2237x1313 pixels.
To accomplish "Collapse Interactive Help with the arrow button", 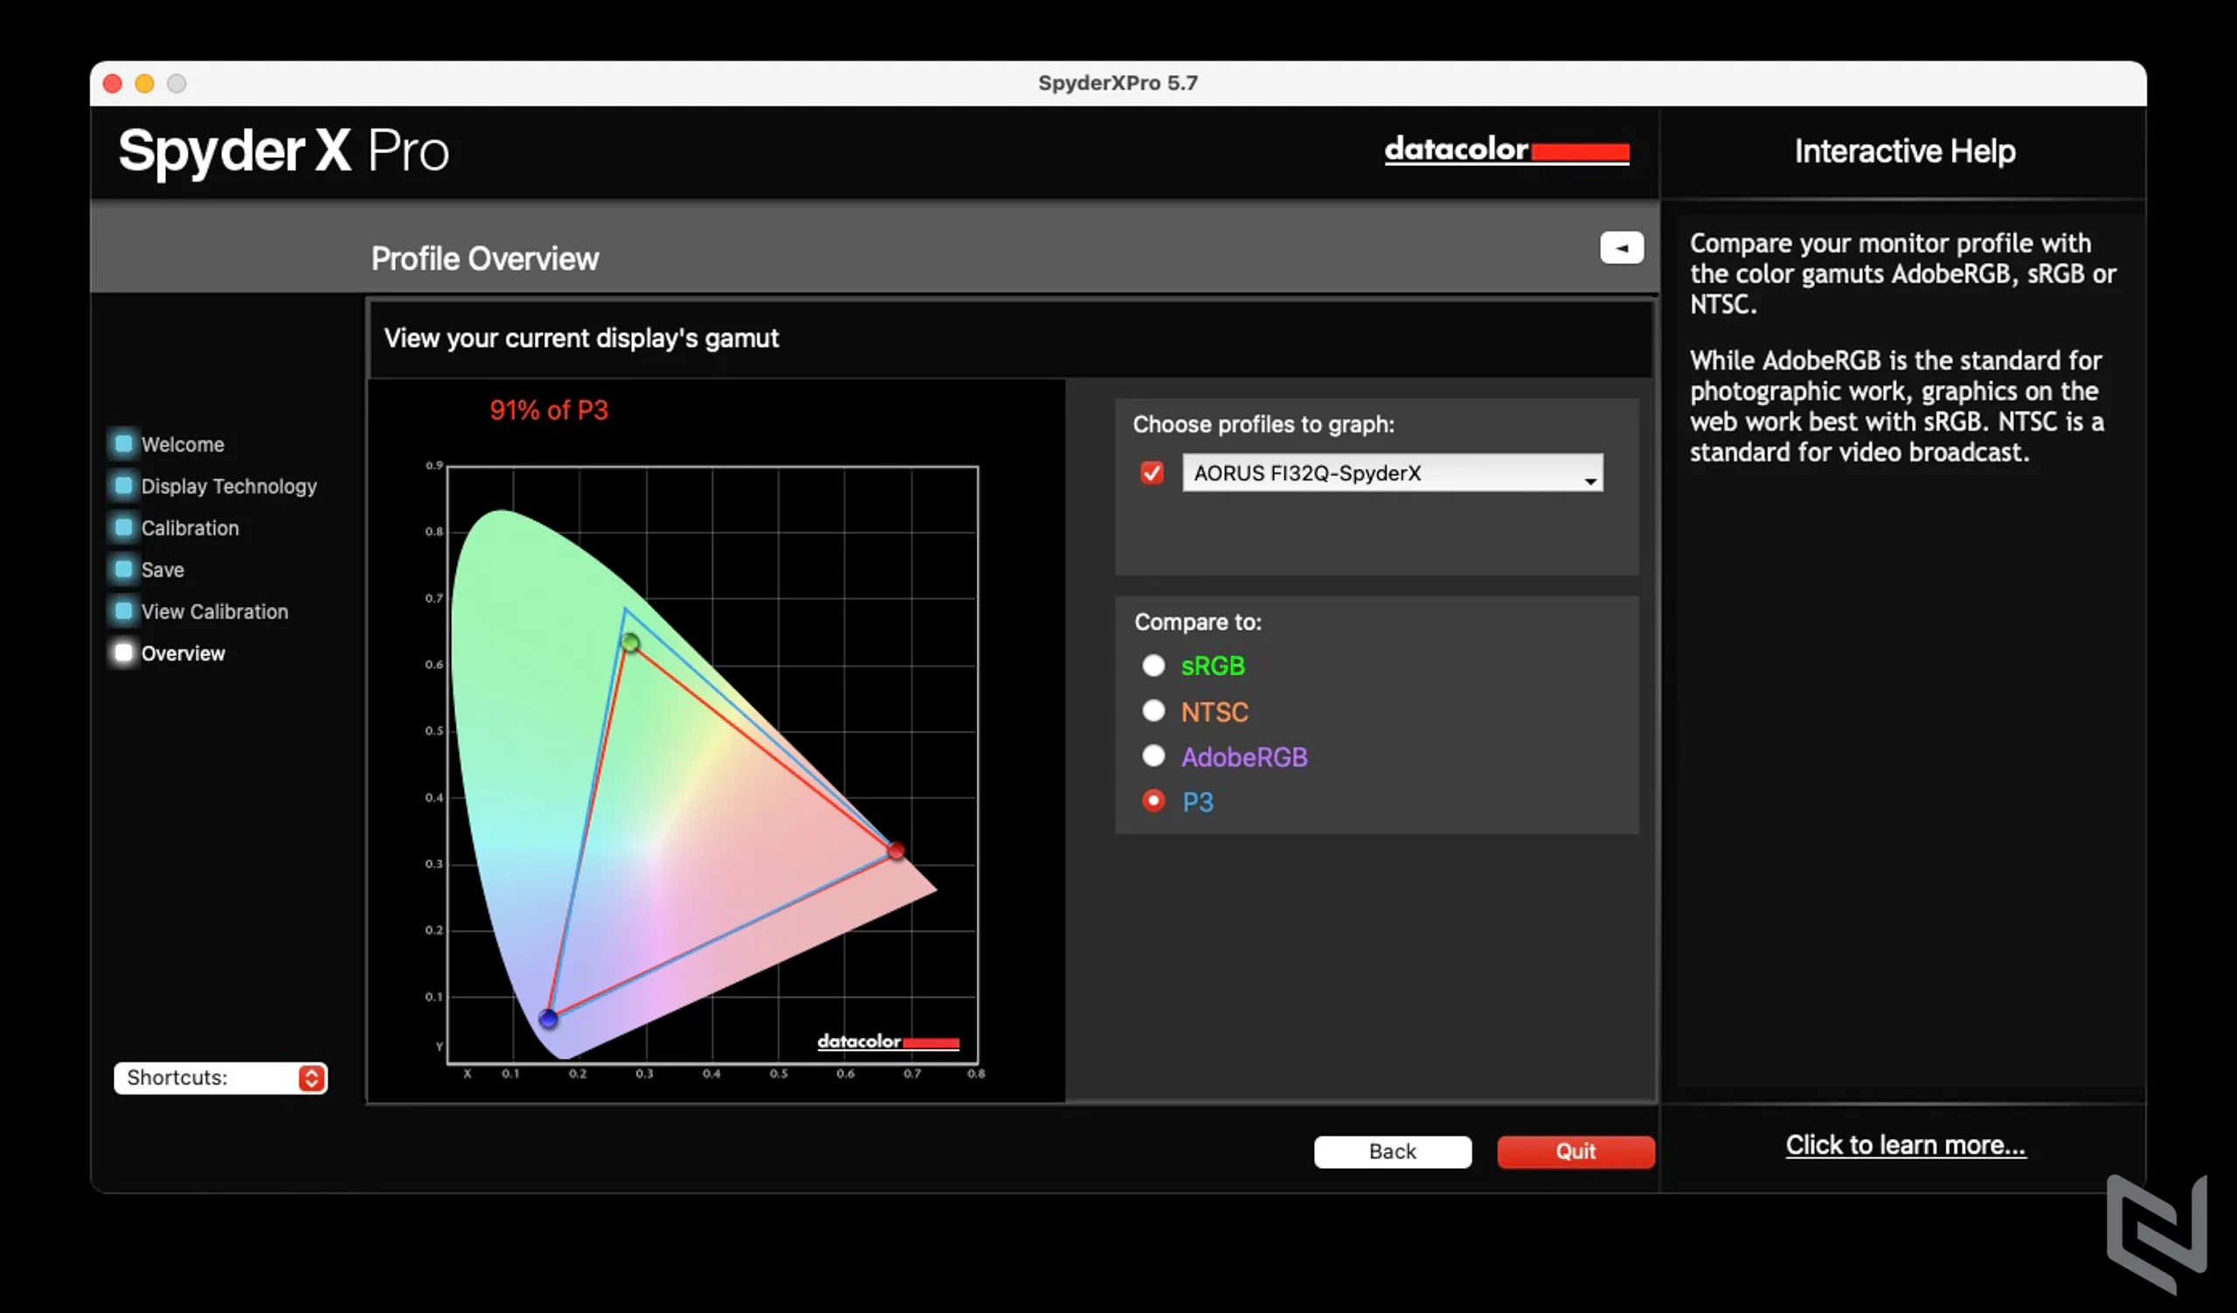I will pyautogui.click(x=1621, y=247).
